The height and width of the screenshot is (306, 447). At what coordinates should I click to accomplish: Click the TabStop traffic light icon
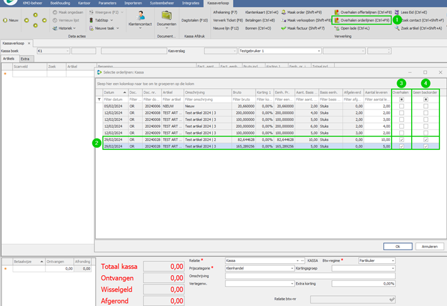point(91,21)
